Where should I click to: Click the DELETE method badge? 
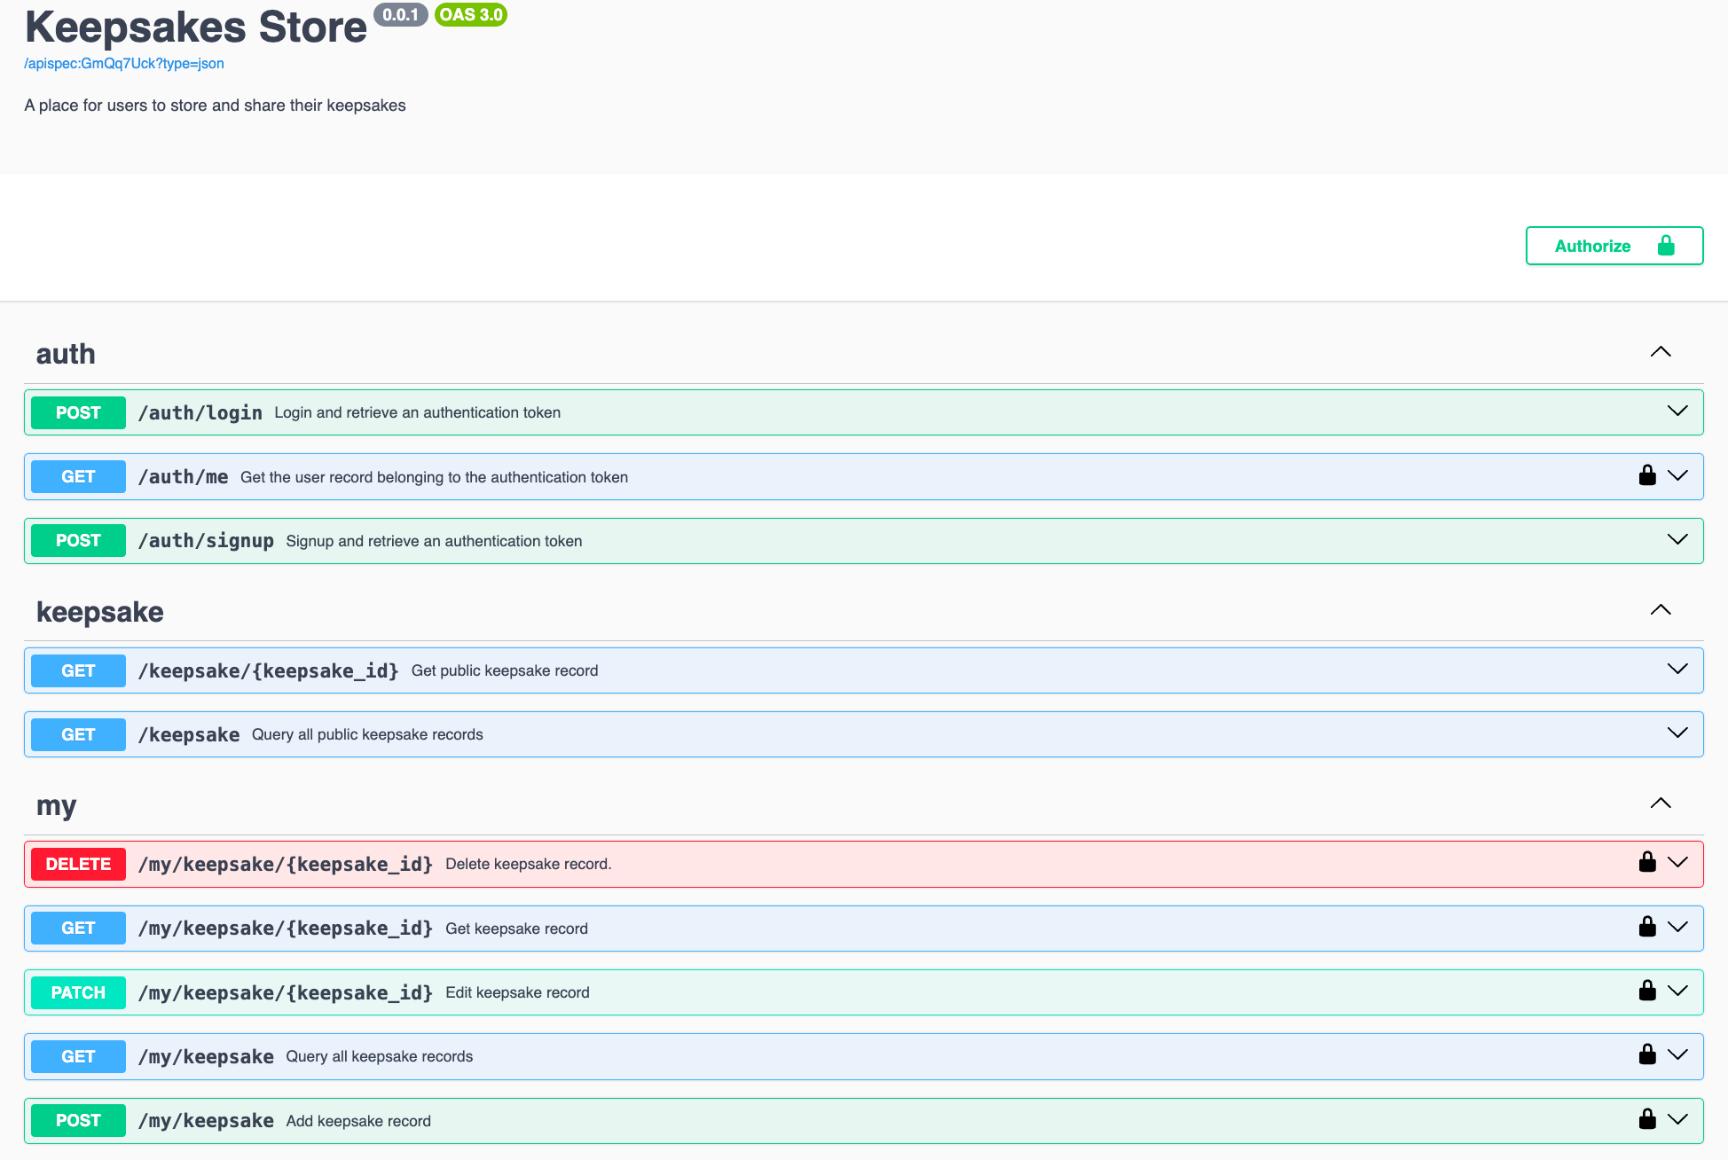[x=78, y=864]
